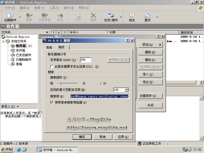This screenshot has height=153, width=204.
Task: Click the Find toolbar icon
Action: pos(147,16)
